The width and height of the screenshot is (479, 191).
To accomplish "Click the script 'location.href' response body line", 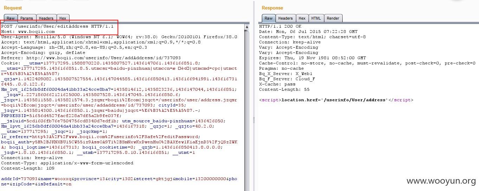I will 336,100.
